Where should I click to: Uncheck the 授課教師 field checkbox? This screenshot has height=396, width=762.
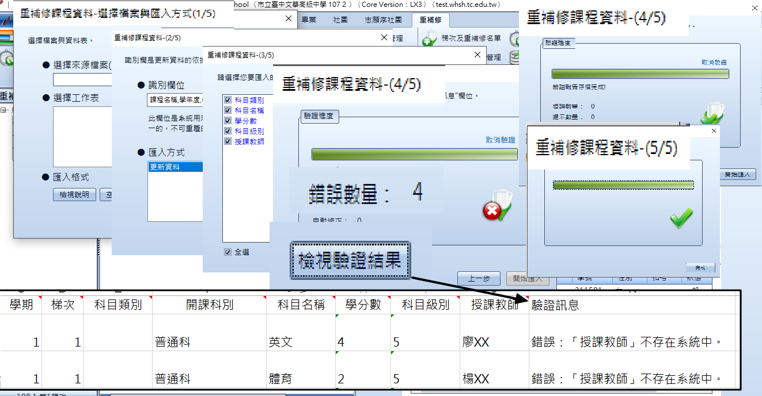click(x=228, y=141)
